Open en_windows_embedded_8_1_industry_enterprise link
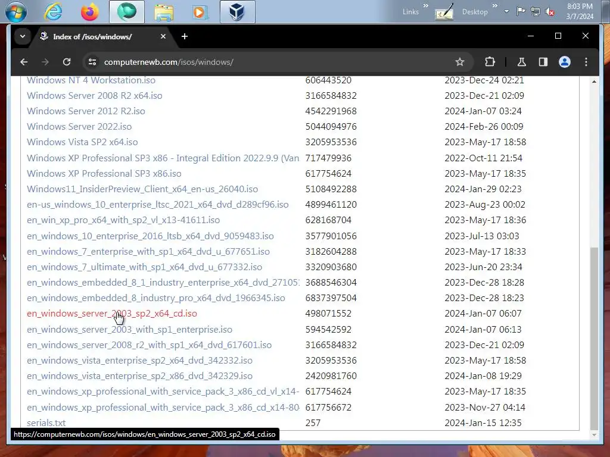 pos(163,283)
